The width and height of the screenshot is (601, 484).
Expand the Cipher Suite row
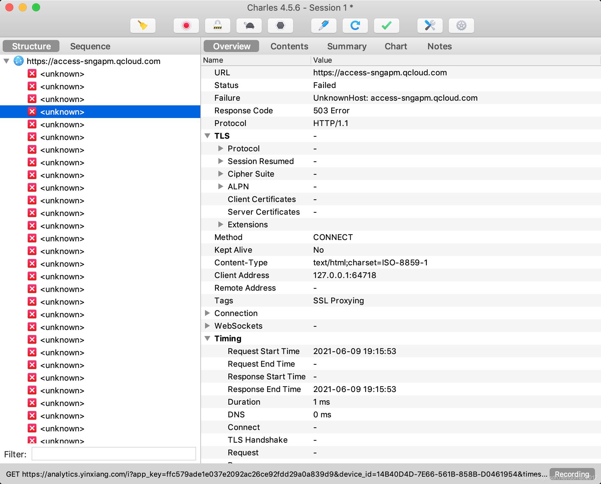point(220,174)
